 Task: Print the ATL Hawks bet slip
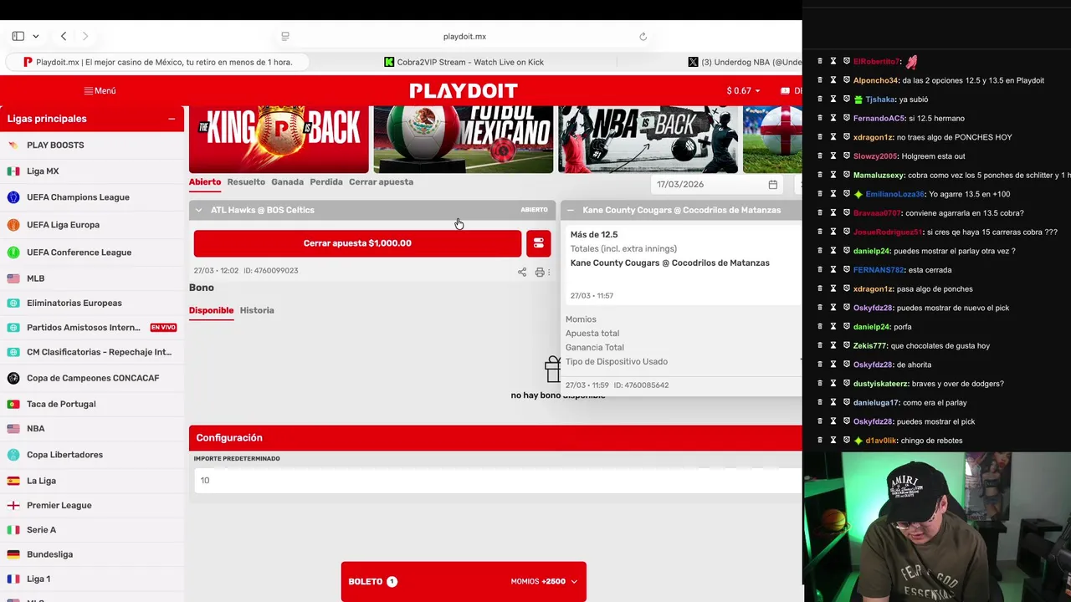pyautogui.click(x=540, y=273)
